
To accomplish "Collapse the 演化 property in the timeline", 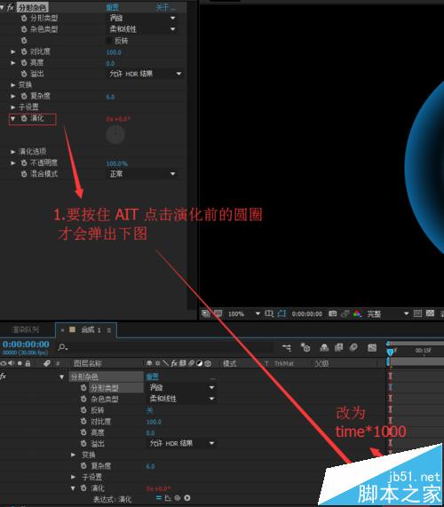I will (74, 488).
